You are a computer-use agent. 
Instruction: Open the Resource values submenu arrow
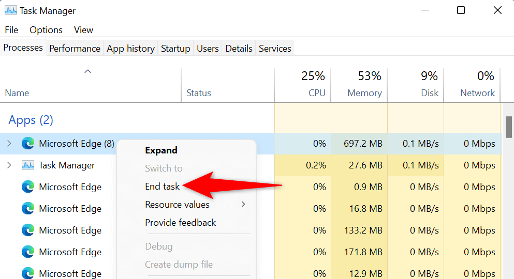coord(243,205)
